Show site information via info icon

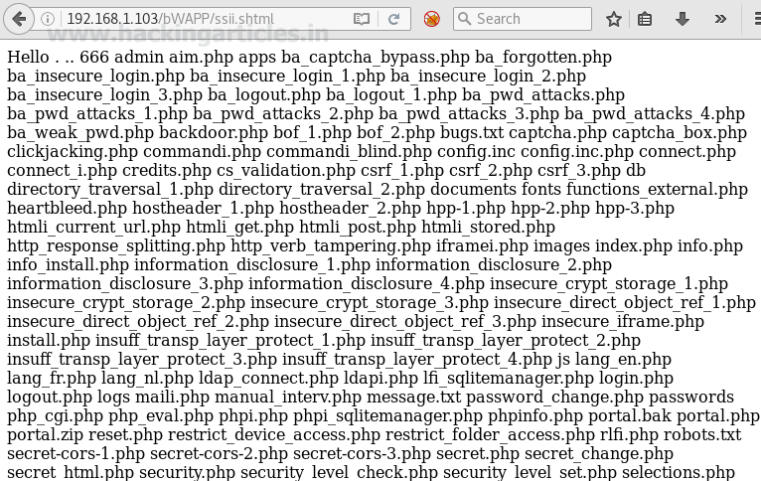[48, 19]
